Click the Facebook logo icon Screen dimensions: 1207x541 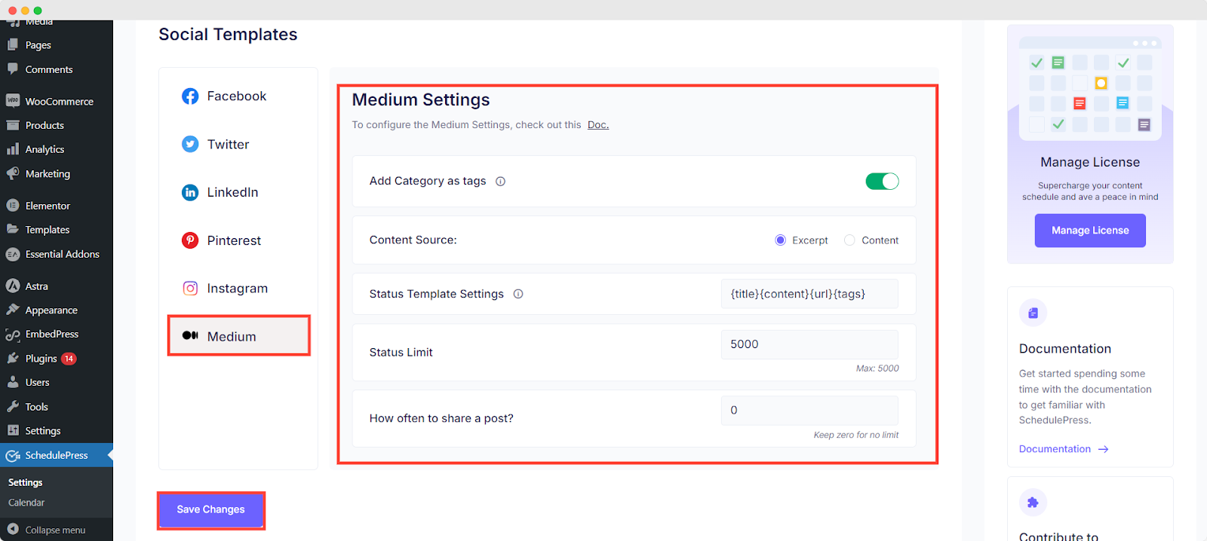point(190,96)
